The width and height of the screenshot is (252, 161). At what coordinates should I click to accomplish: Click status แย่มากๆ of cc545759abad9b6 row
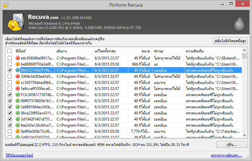159,83
